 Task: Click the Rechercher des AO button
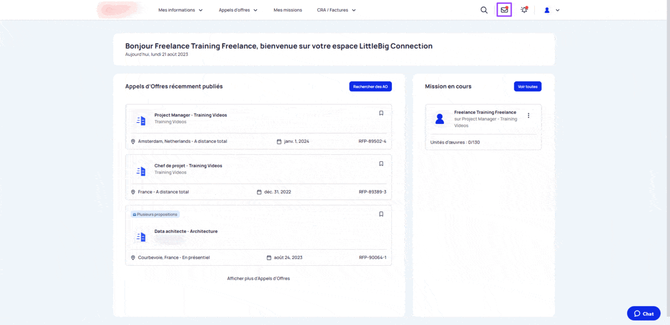point(371,87)
